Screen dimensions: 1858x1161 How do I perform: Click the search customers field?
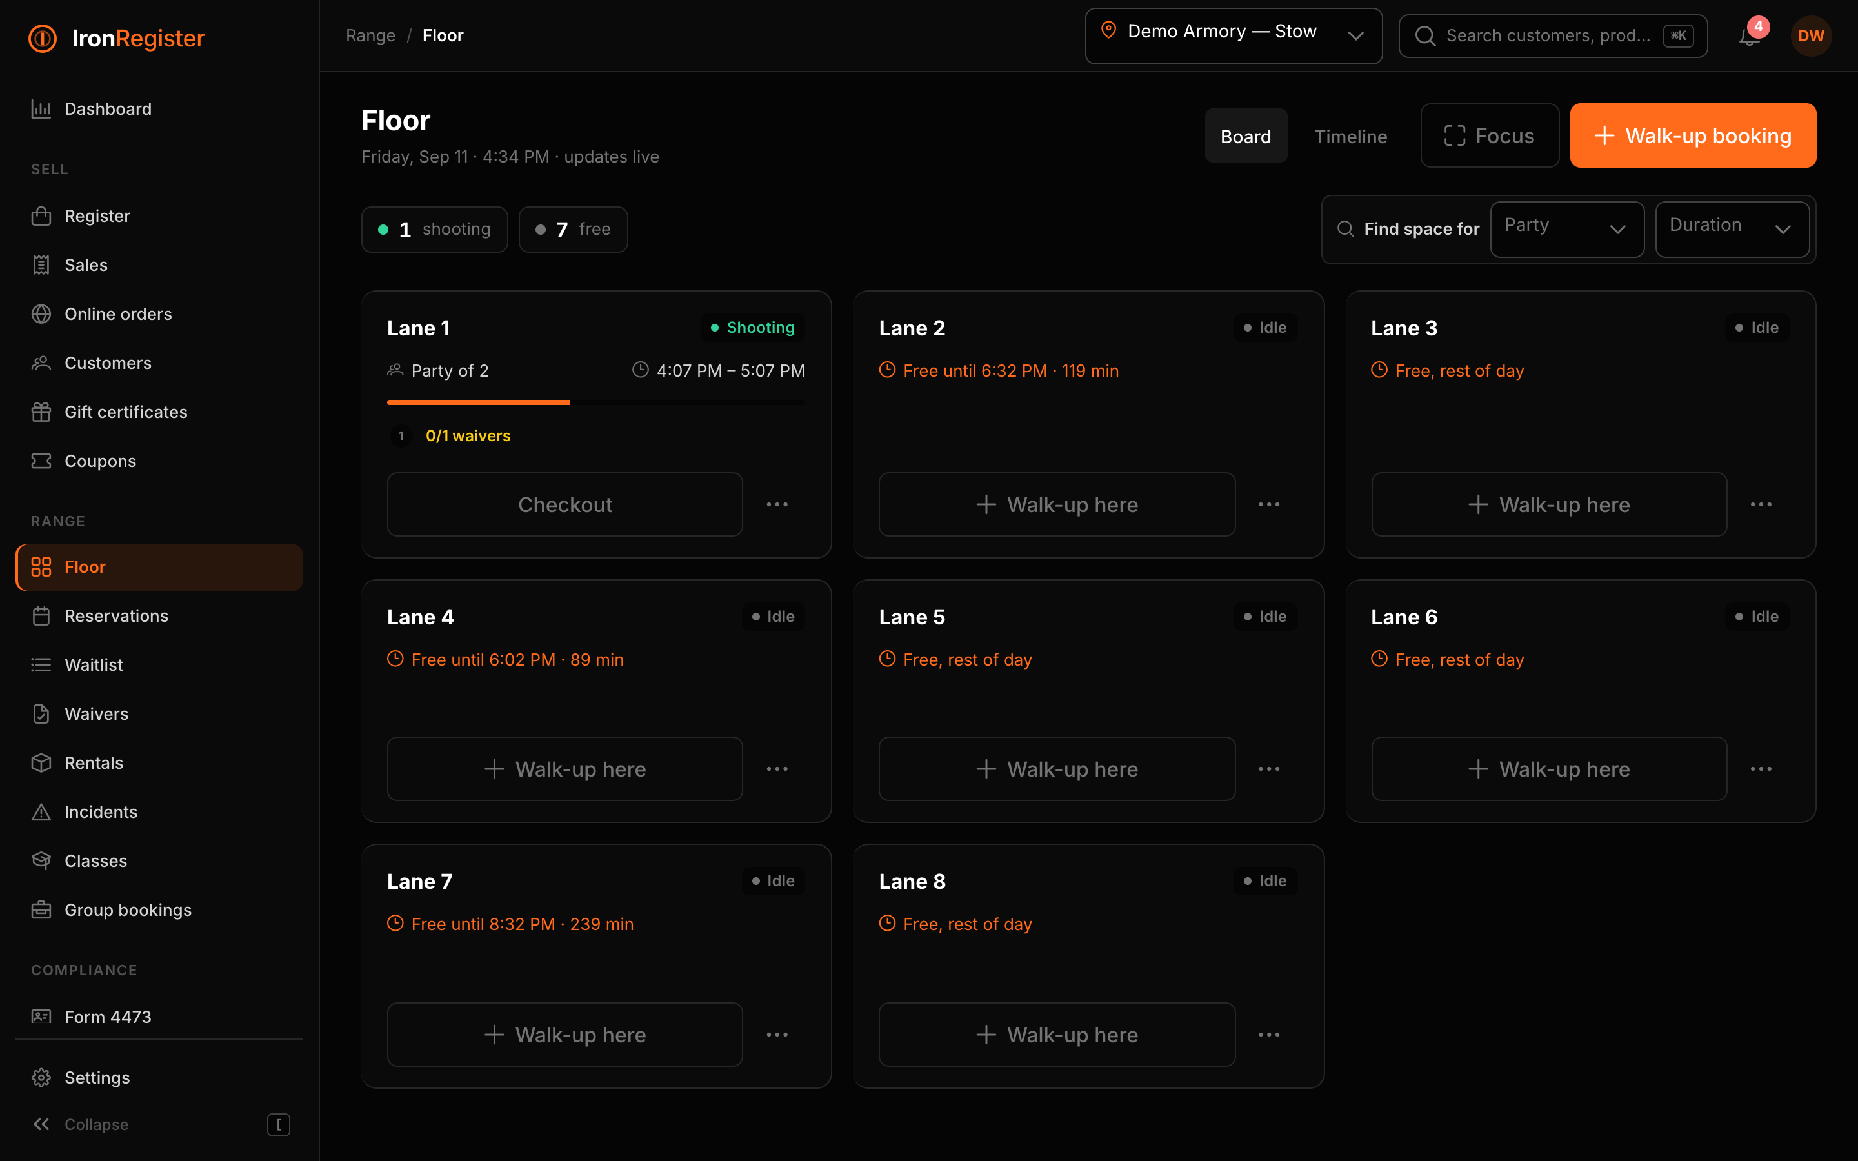coord(1552,35)
